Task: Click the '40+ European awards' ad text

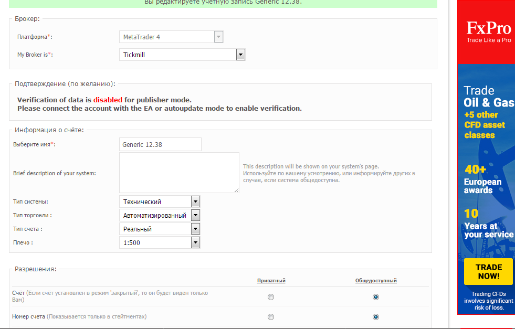Action: click(x=482, y=179)
